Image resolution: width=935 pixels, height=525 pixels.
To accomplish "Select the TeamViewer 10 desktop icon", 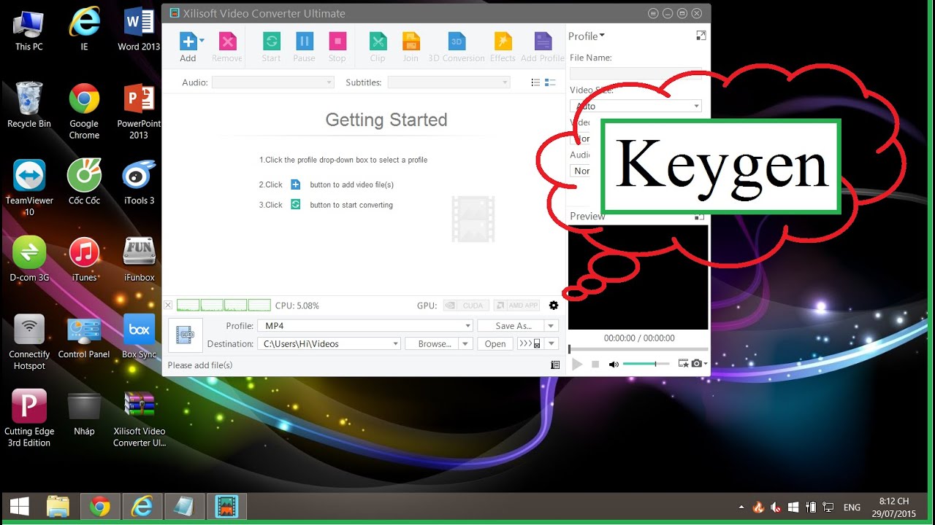I will pyautogui.click(x=29, y=187).
